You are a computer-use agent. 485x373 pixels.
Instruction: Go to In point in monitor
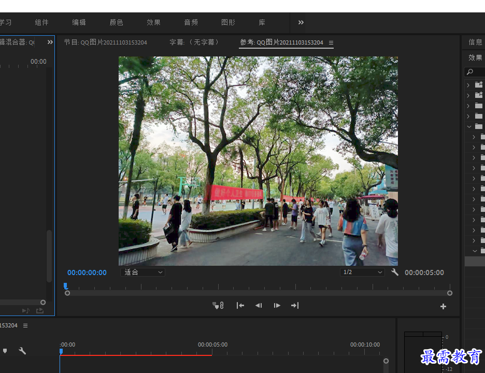tap(240, 306)
